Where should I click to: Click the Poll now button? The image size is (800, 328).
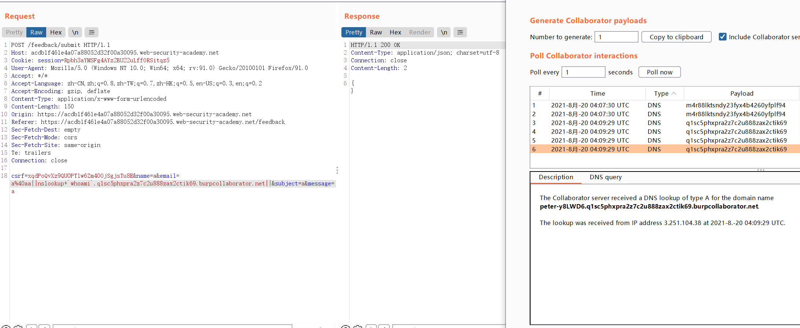coord(659,72)
